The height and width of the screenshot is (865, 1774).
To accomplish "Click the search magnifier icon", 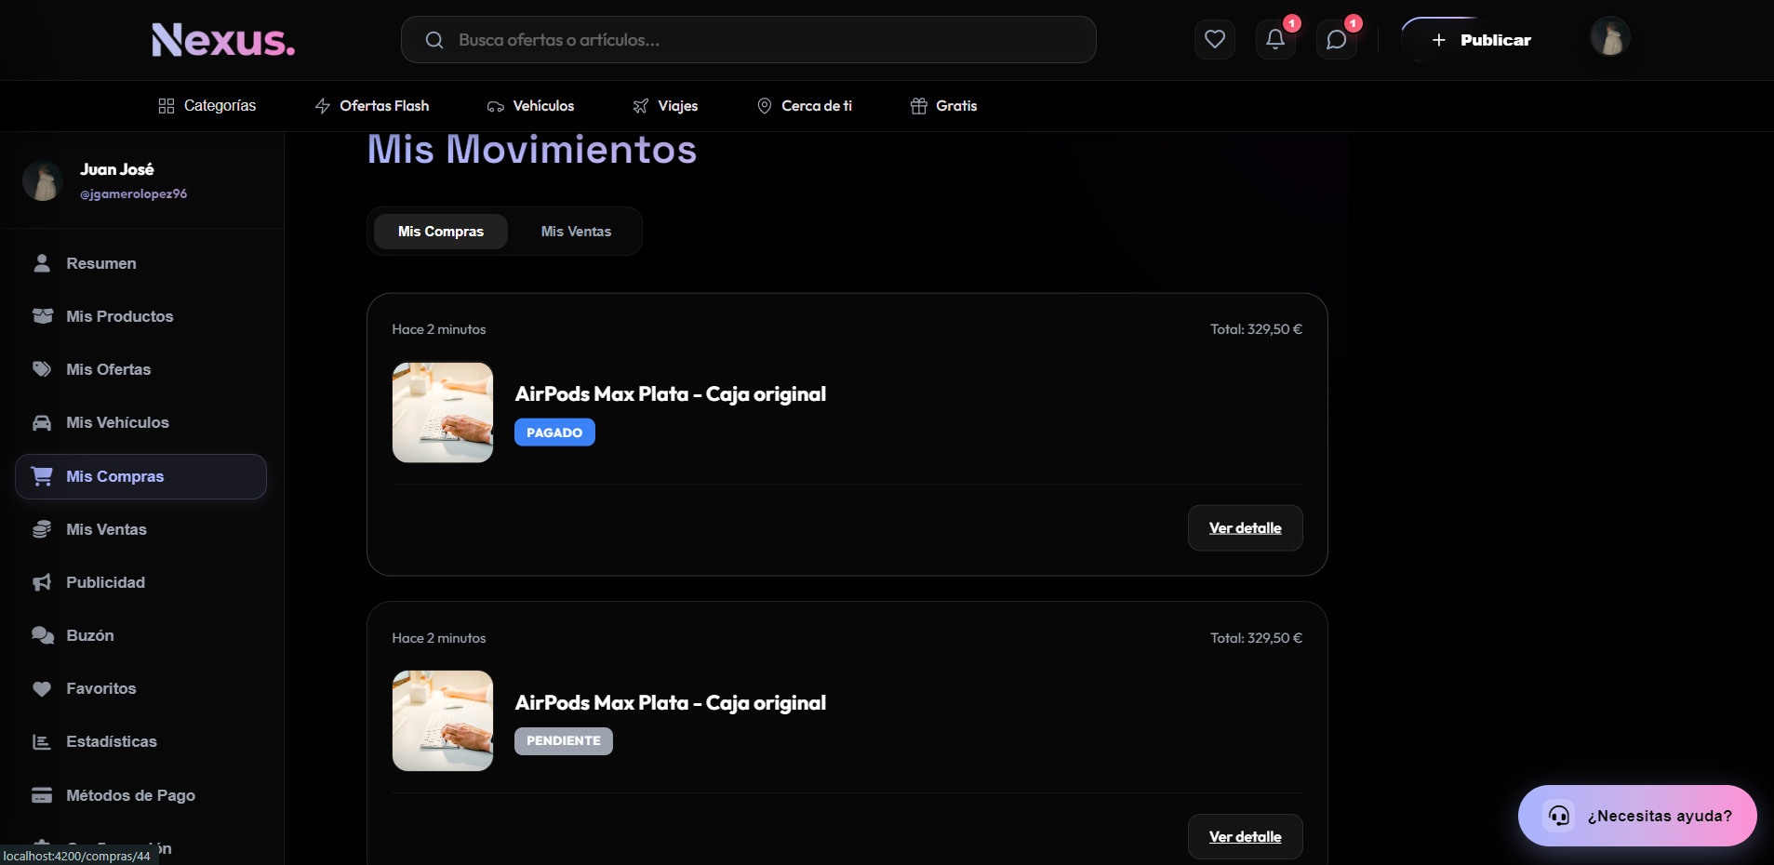I will click(x=434, y=40).
